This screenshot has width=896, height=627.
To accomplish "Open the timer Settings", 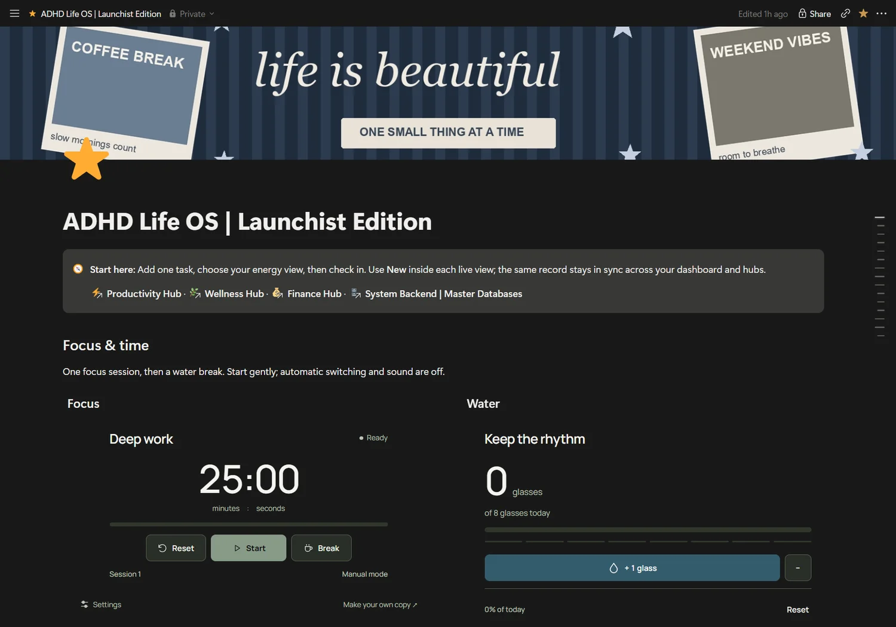I will point(101,604).
